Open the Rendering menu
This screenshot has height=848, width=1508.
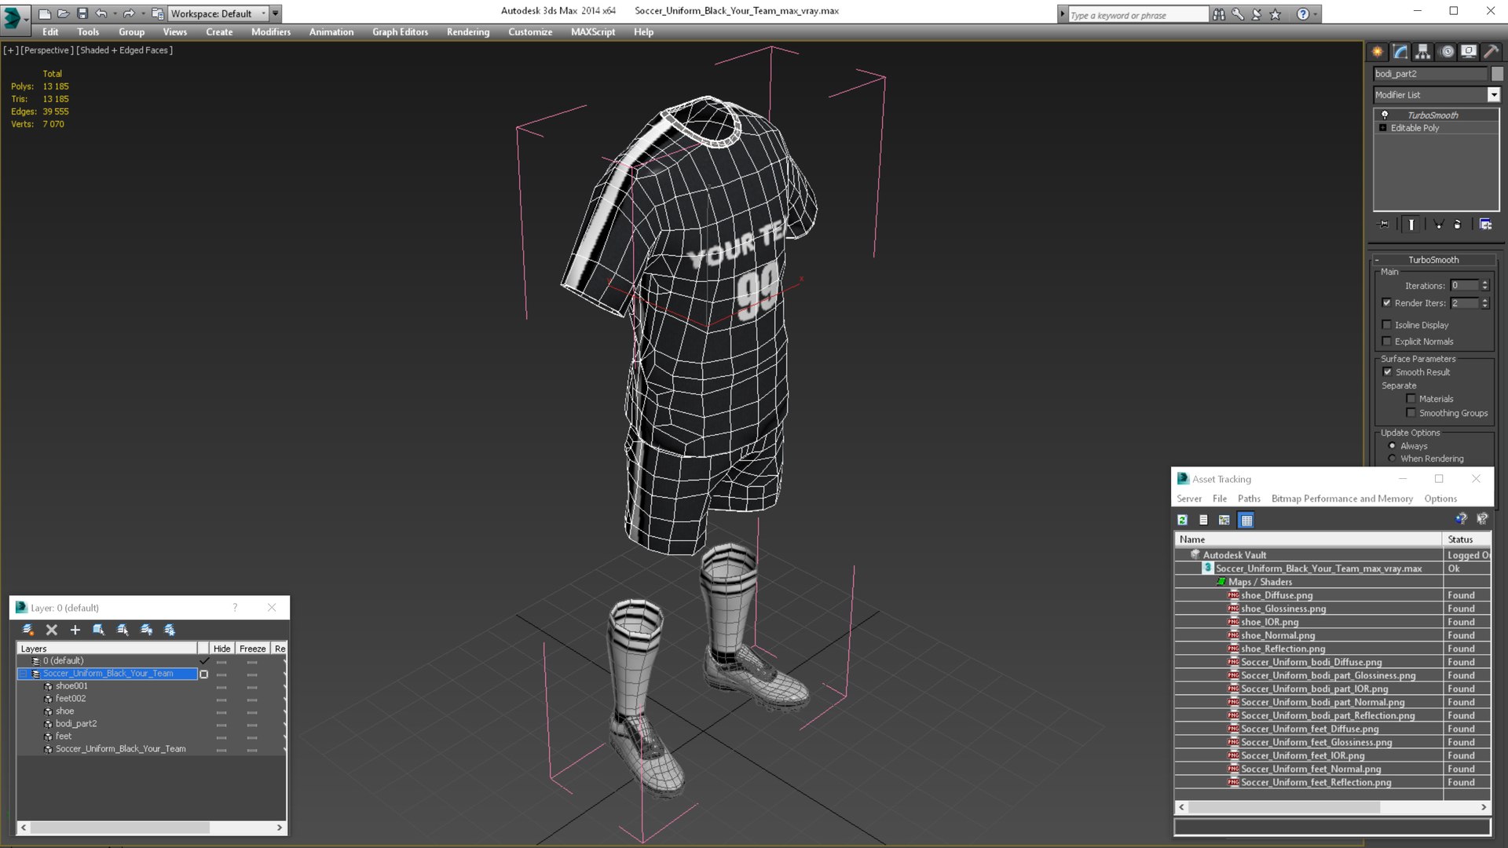(x=468, y=32)
